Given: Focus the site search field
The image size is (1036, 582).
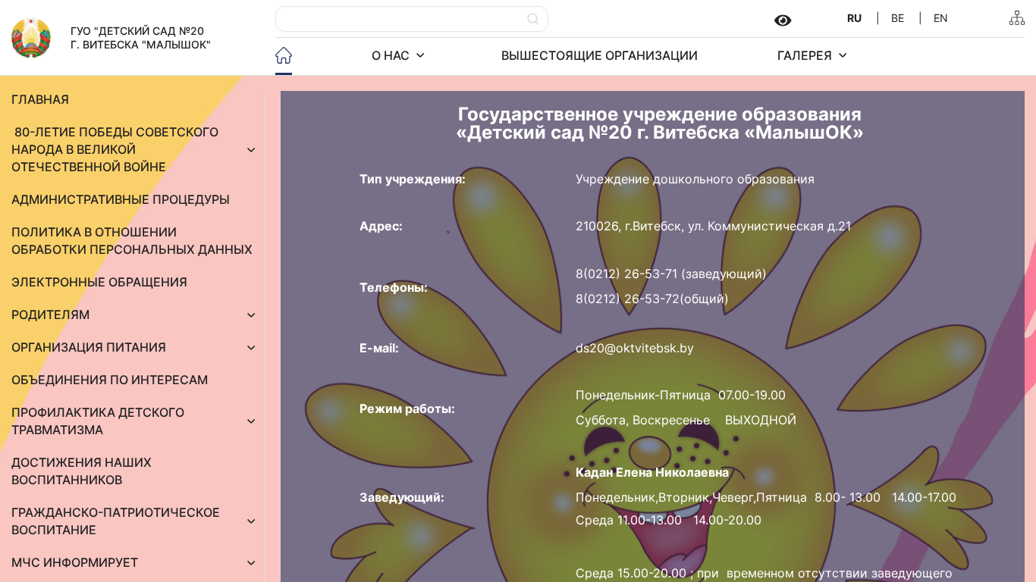Looking at the screenshot, I should point(411,19).
